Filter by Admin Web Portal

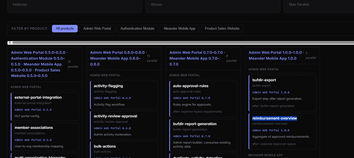coord(97,29)
